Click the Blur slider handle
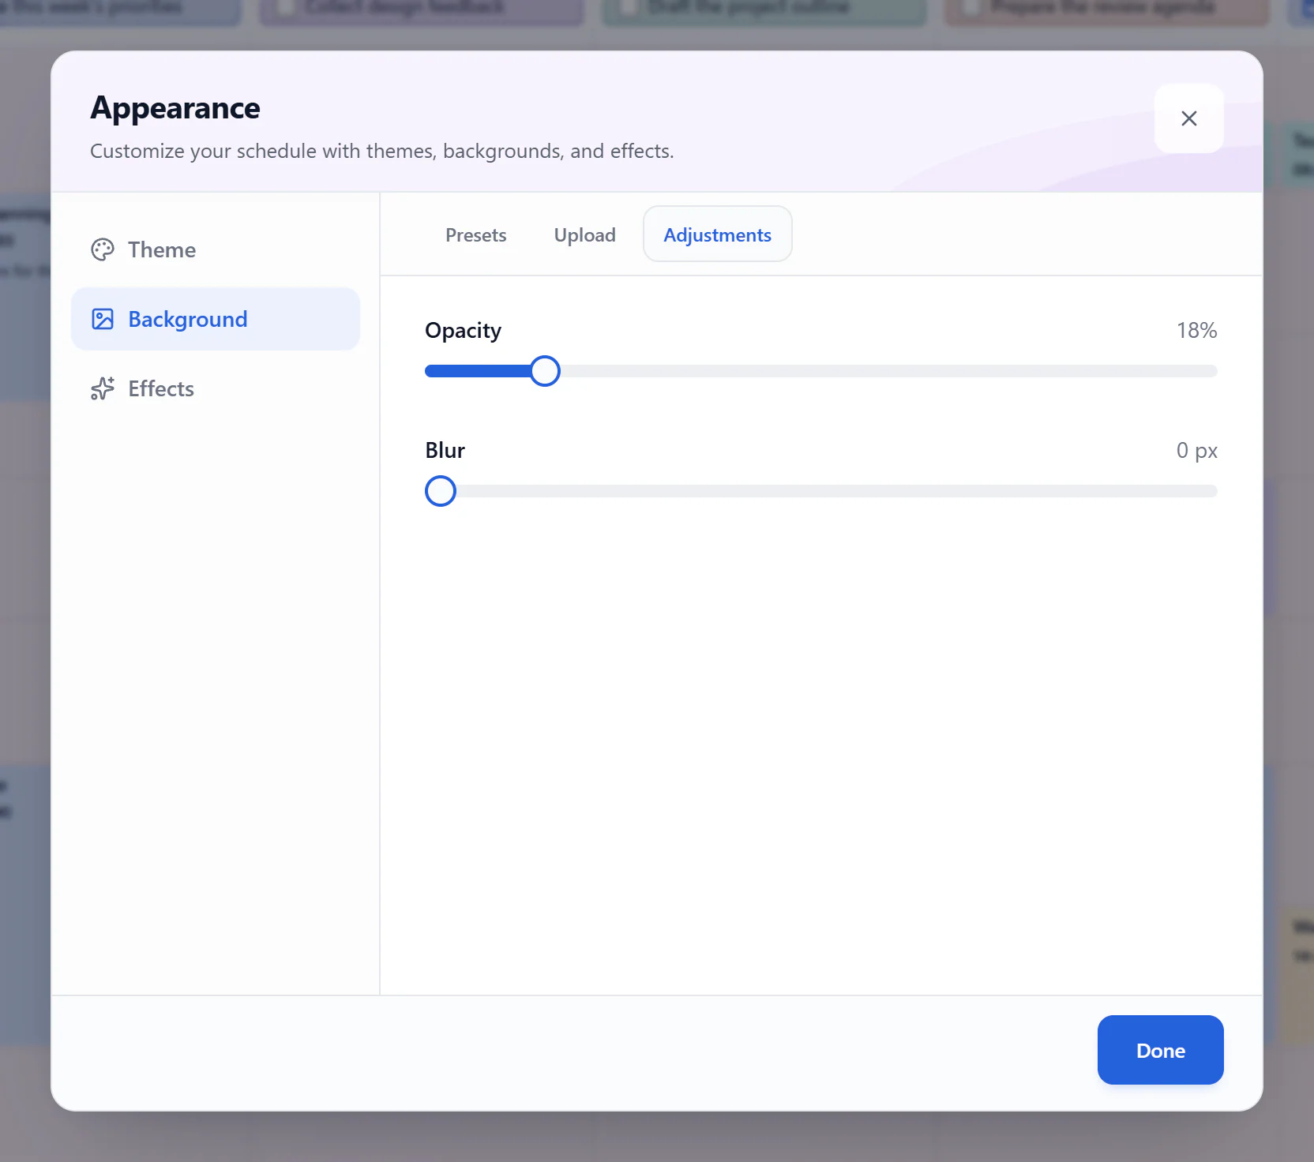The height and width of the screenshot is (1162, 1314). tap(441, 491)
